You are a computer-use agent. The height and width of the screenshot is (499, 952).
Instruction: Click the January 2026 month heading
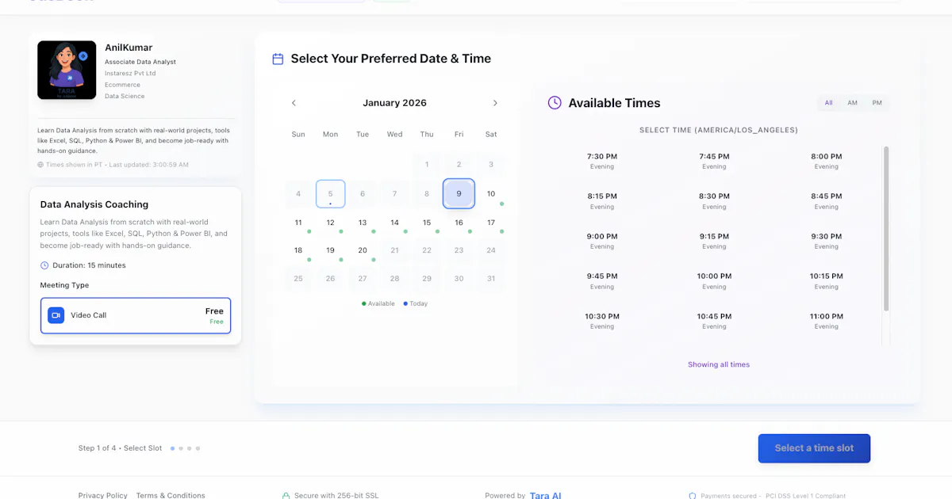tap(394, 103)
